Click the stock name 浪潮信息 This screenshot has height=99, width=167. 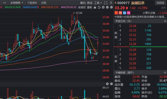(138, 3)
